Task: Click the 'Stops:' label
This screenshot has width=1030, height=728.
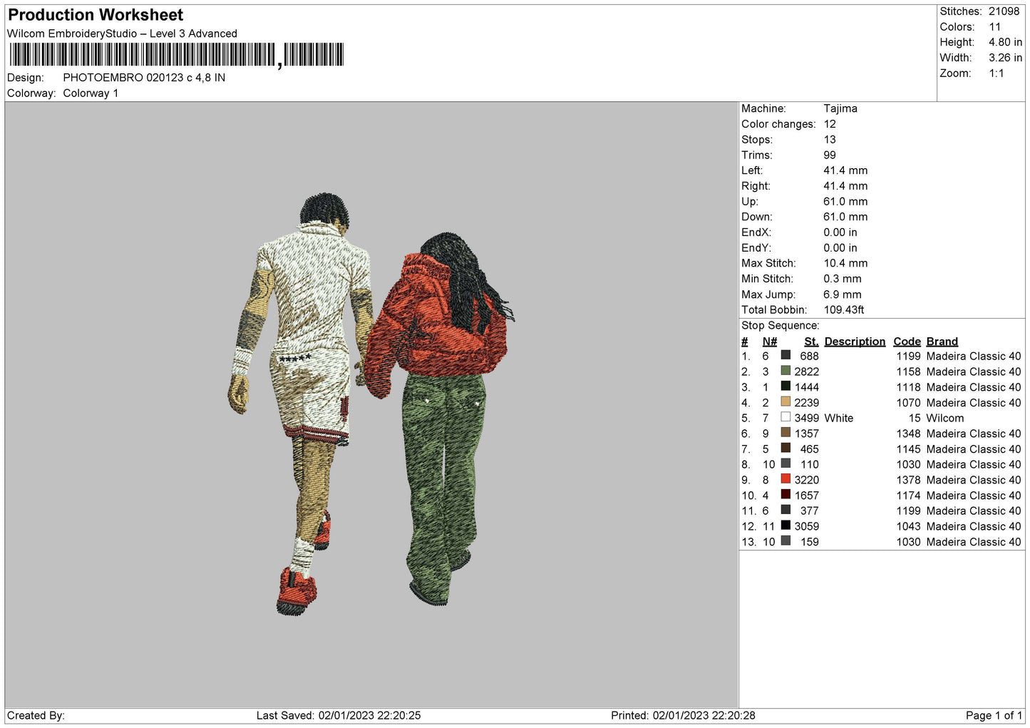Action: [757, 140]
